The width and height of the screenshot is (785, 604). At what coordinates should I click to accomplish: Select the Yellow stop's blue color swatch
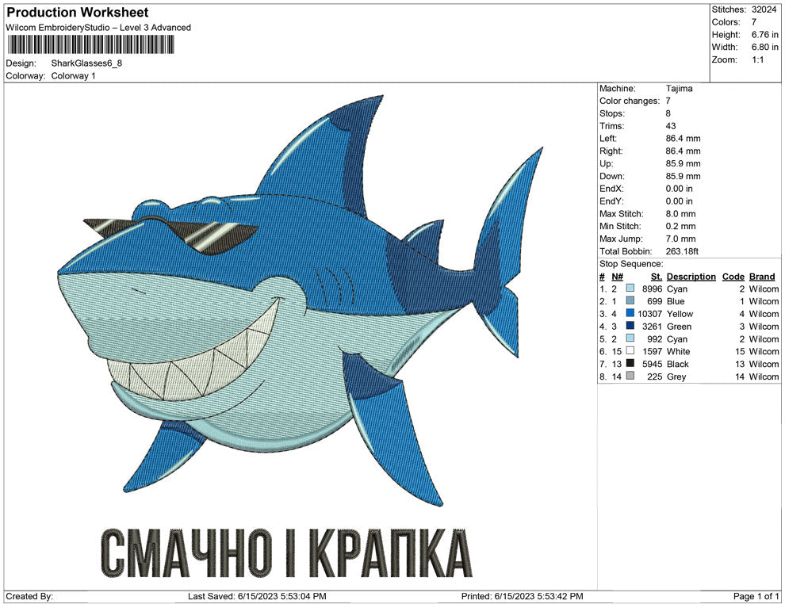pyautogui.click(x=630, y=314)
